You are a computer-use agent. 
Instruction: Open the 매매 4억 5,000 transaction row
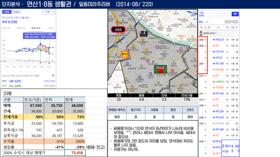[x=219, y=112]
